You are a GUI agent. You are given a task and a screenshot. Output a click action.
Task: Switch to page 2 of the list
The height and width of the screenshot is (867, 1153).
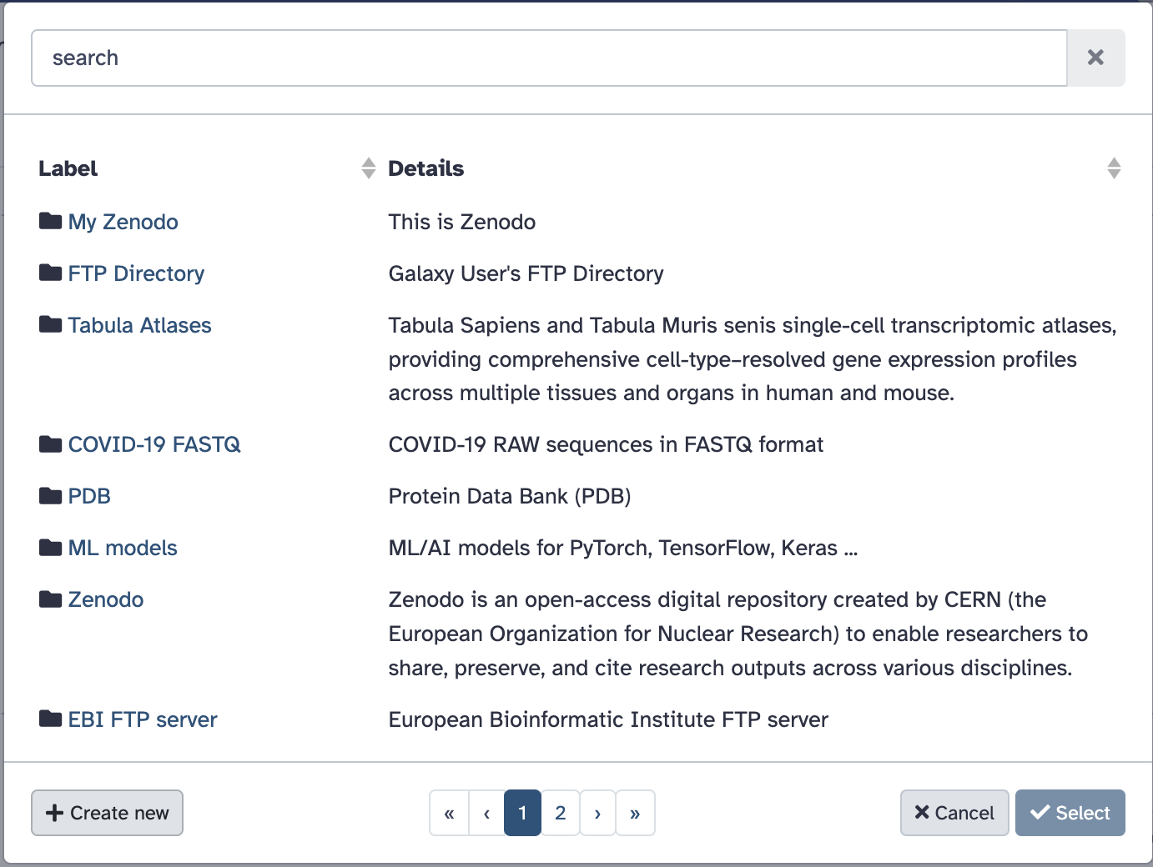point(560,813)
